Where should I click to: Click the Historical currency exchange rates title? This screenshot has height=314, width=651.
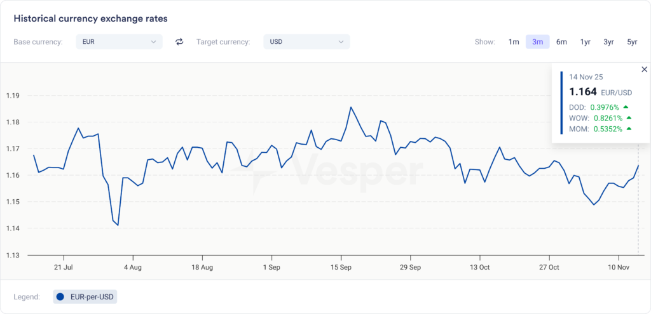point(90,18)
